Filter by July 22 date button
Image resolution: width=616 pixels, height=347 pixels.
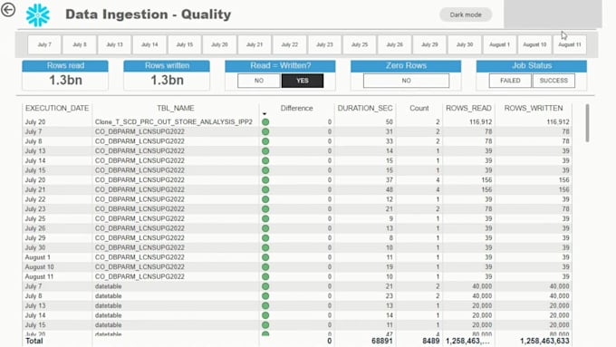tap(290, 44)
